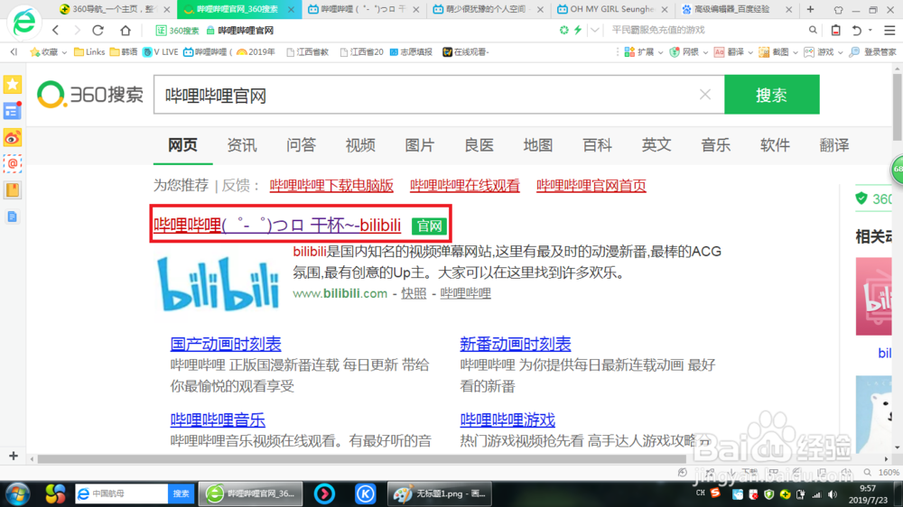Image resolution: width=903 pixels, height=507 pixels.
Task: Open the 哔哩哔哩 干杯~-bilibili result link
Action: point(277,225)
